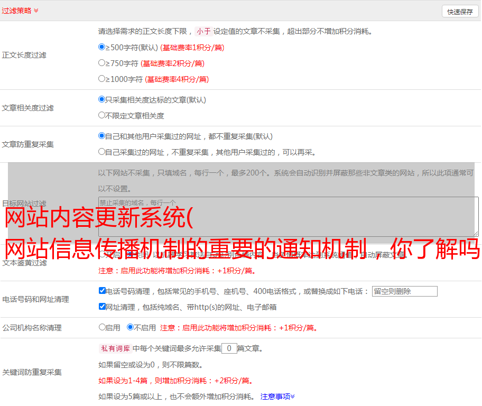Viewport: 482px width, 406px height.
Task: Select the ≥1000字符 length filter
Action: tap(102, 79)
